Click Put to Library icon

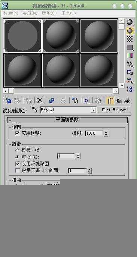click(x=74, y=100)
